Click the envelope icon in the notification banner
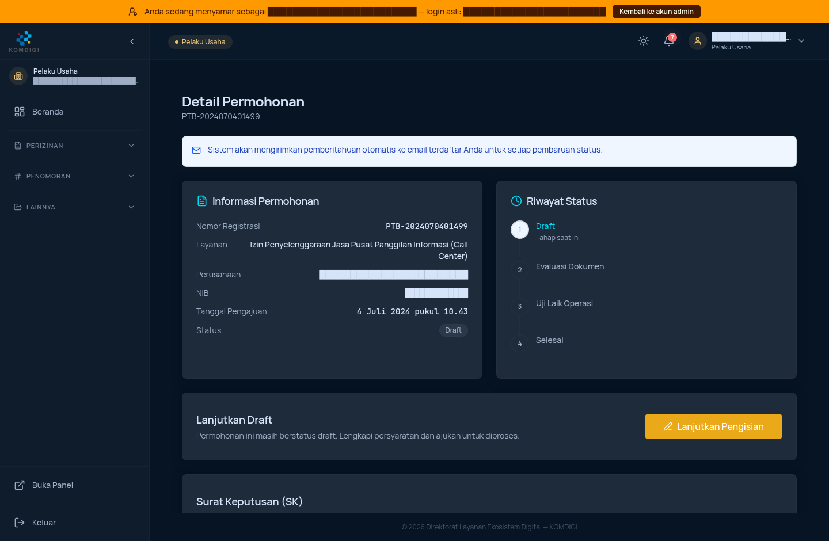 (x=196, y=150)
